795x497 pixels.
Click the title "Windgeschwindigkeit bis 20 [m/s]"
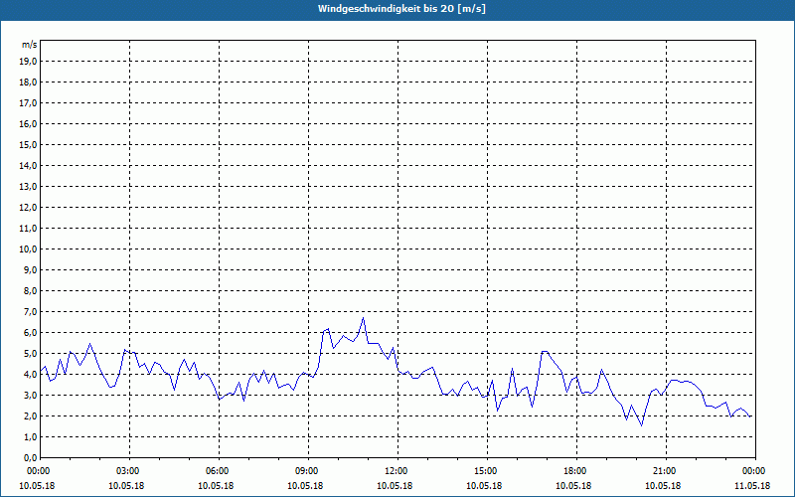(x=401, y=9)
